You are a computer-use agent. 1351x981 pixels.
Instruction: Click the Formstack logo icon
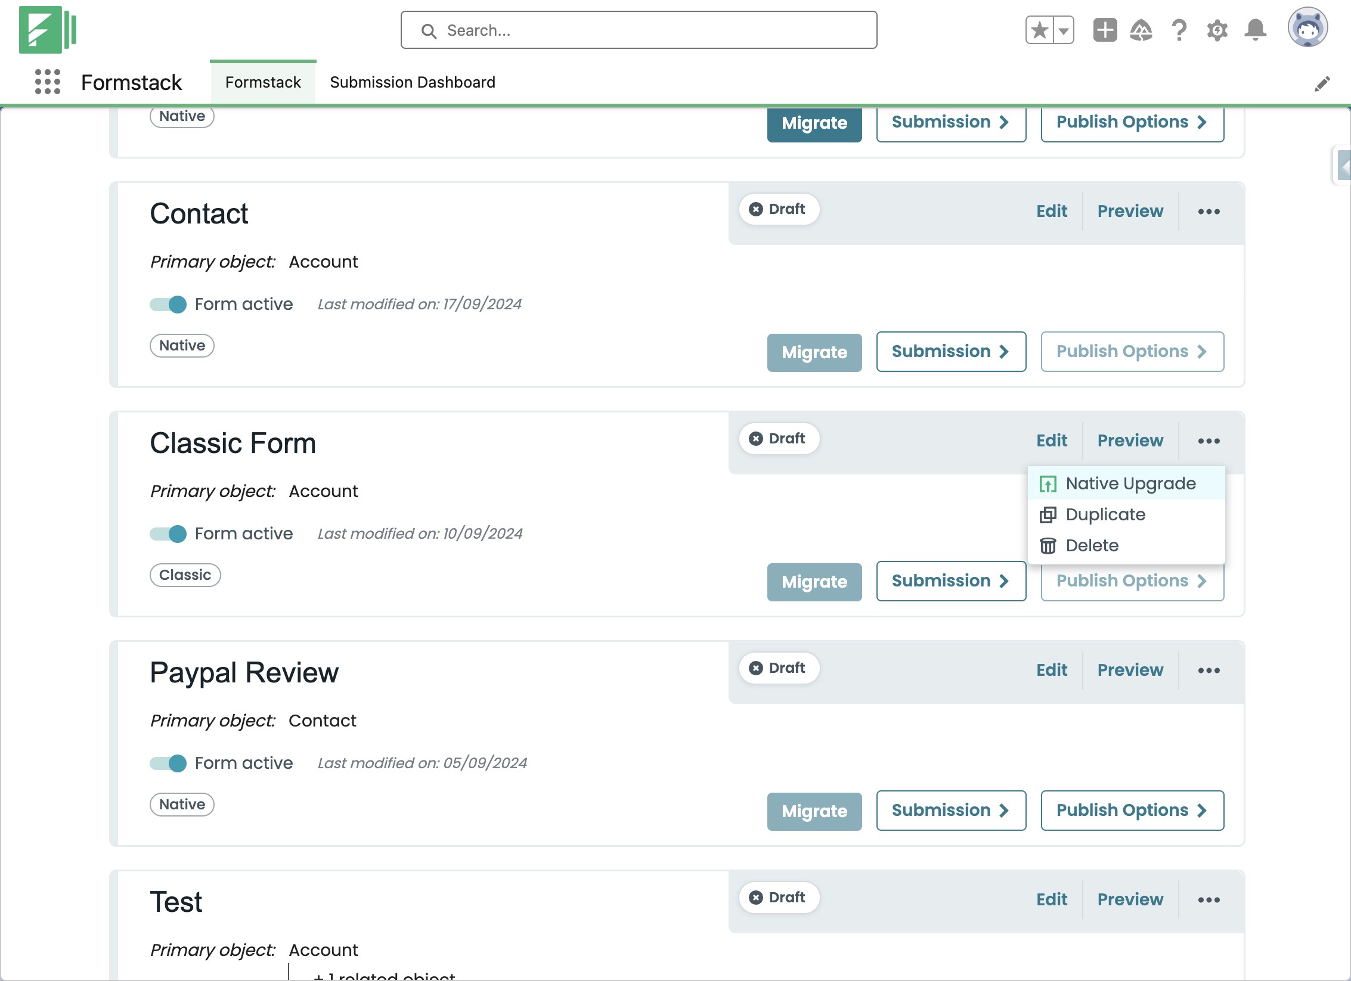click(47, 30)
